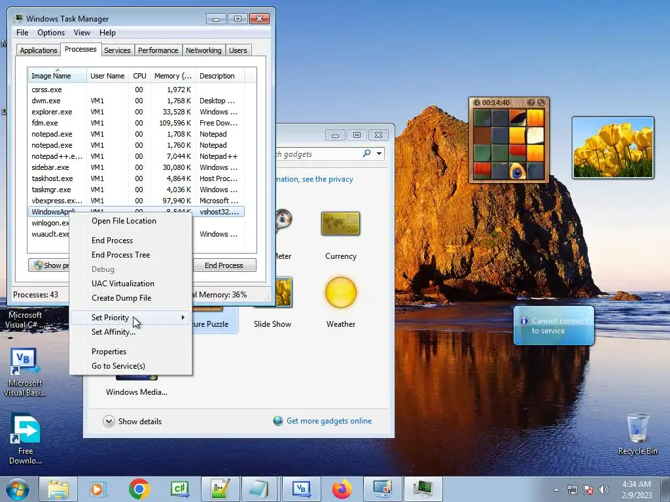Open Google Chrome from the taskbar

tap(139, 489)
